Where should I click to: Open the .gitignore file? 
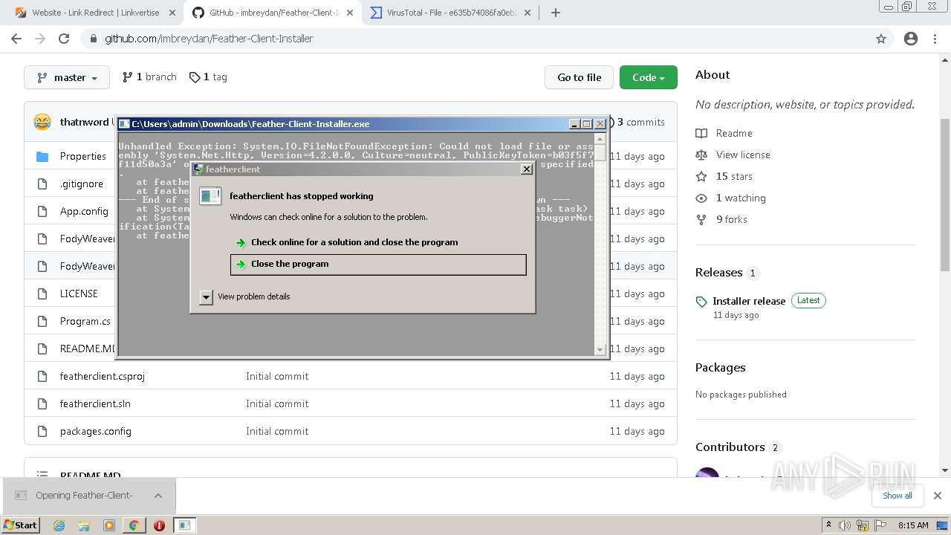(x=82, y=184)
